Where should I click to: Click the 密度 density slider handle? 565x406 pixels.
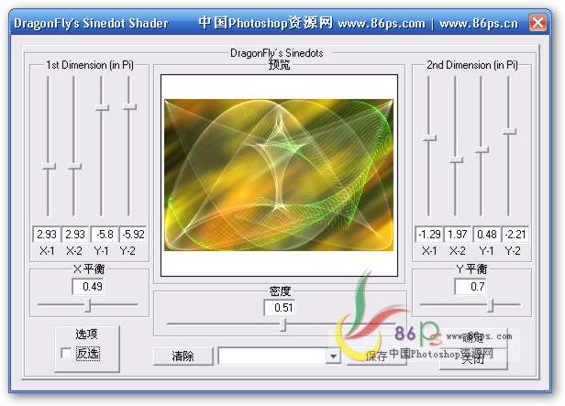[x=283, y=324]
